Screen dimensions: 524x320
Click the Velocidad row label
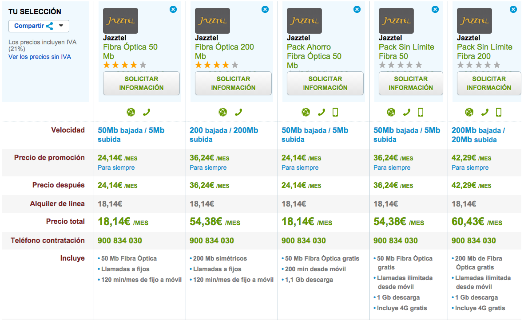[68, 130]
